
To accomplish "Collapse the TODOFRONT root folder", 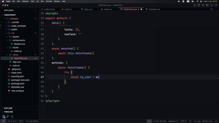I will pyautogui.click(x=10, y=15).
